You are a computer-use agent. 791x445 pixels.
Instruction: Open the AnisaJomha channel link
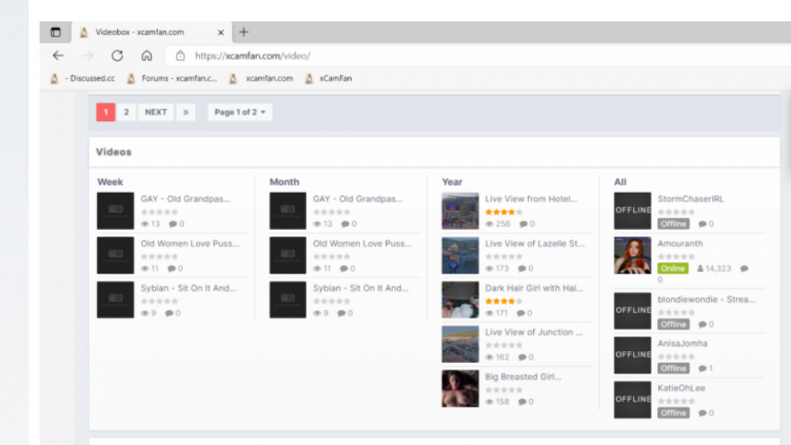coord(683,344)
